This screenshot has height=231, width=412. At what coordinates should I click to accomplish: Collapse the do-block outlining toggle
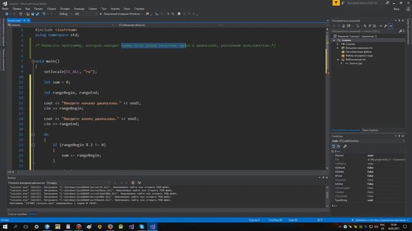point(33,135)
